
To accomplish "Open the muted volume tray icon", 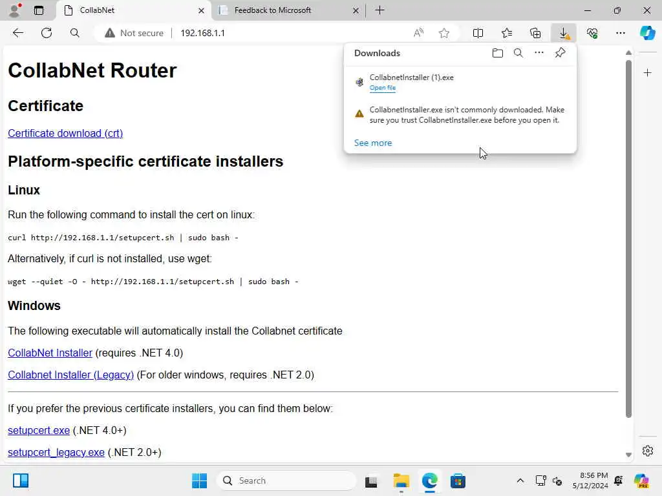I will (557, 480).
